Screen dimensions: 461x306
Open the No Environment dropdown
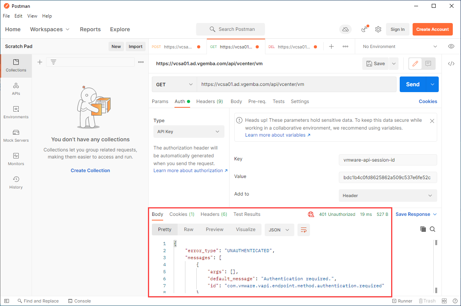coord(400,46)
